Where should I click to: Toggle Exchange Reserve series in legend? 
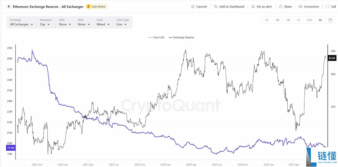tap(181, 37)
